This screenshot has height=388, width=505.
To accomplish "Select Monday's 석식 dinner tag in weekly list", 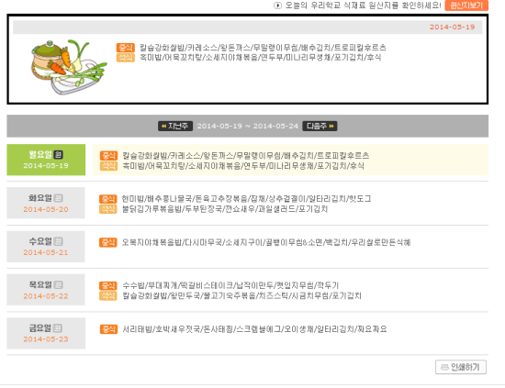I will click(108, 166).
